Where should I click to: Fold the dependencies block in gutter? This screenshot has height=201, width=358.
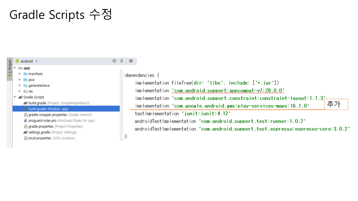pos(122,75)
